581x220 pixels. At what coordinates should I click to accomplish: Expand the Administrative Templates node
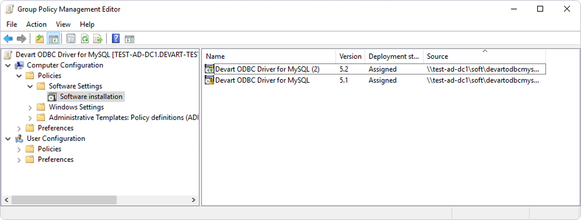pyautogui.click(x=30, y=118)
